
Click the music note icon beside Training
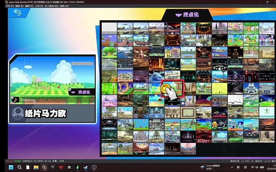click(x=15, y=100)
